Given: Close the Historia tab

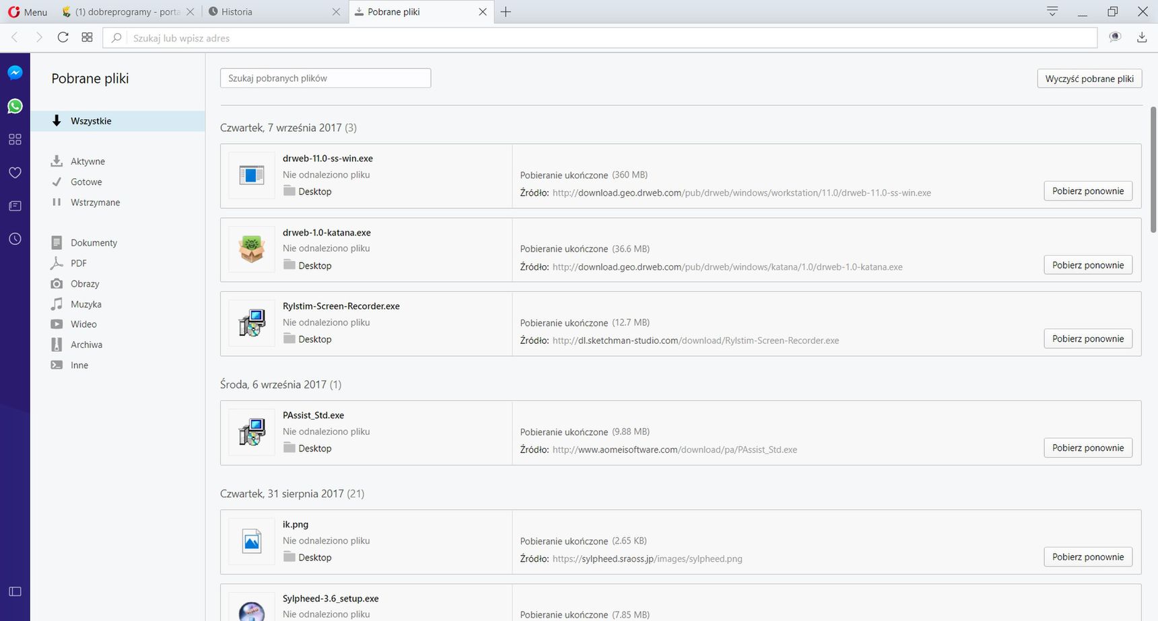Looking at the screenshot, I should pyautogui.click(x=336, y=12).
